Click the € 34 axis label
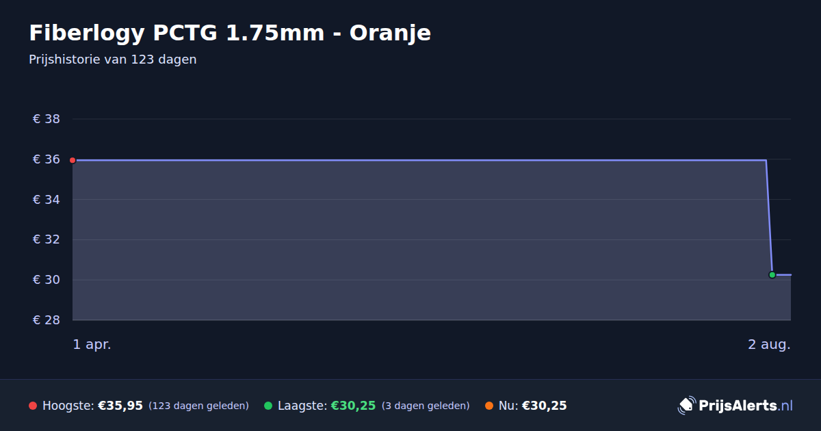This screenshot has width=821, height=431. [47, 200]
